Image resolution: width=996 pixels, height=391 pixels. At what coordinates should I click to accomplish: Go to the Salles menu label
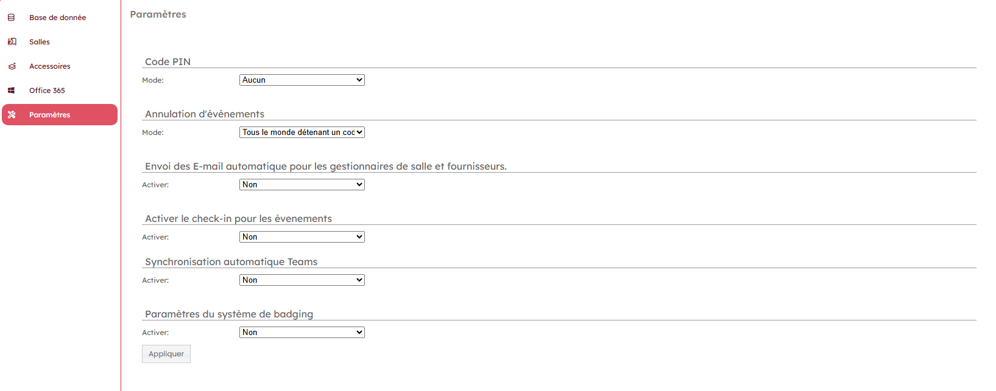click(x=40, y=42)
